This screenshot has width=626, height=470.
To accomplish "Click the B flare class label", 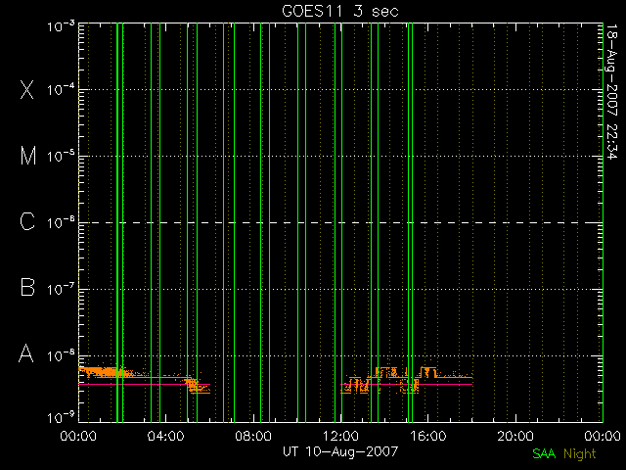I will coord(27,287).
